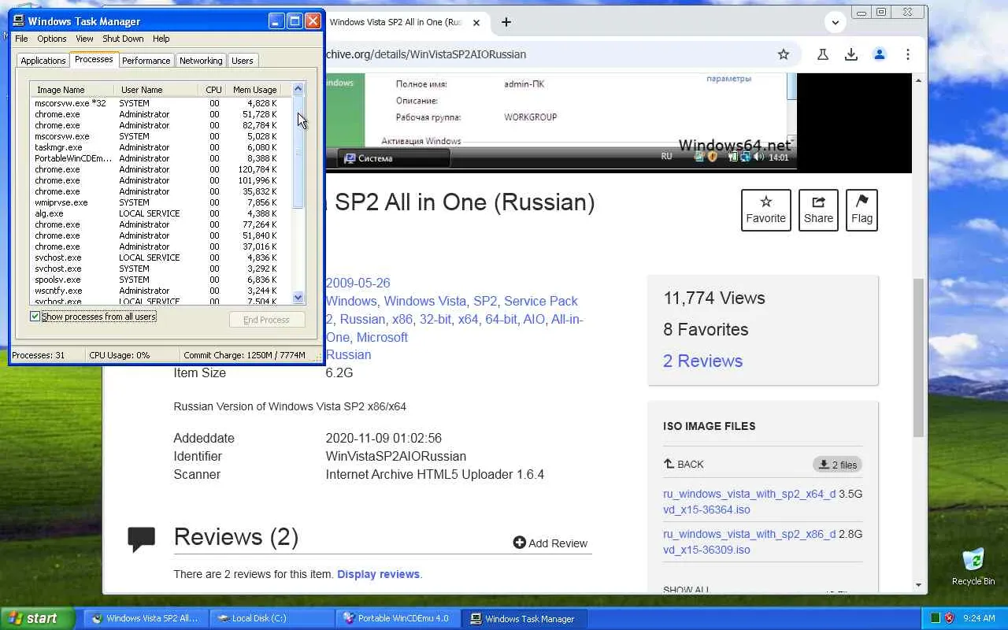The image size is (1008, 630).
Task: Click the Reviews speech bubble icon
Action: click(x=142, y=539)
